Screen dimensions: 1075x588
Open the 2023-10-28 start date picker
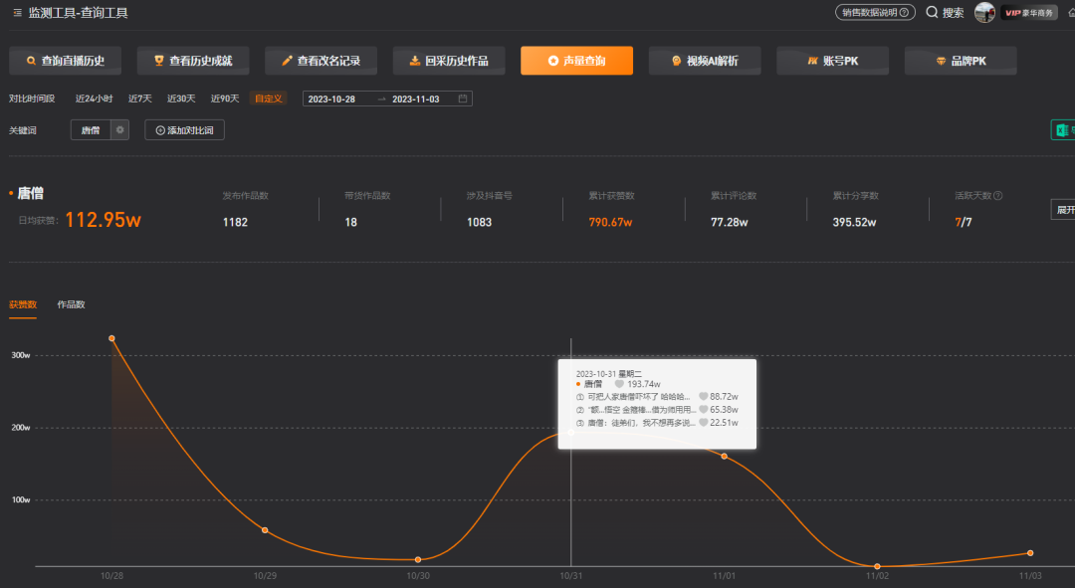pyautogui.click(x=332, y=98)
